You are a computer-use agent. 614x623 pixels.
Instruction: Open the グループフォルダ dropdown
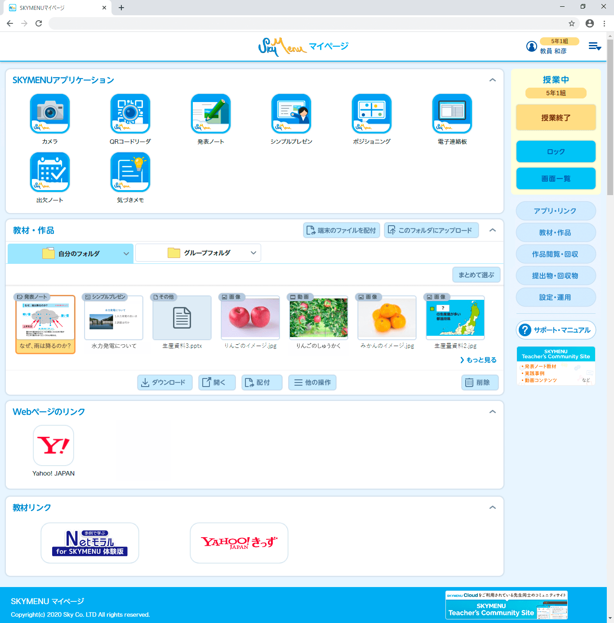pyautogui.click(x=198, y=253)
